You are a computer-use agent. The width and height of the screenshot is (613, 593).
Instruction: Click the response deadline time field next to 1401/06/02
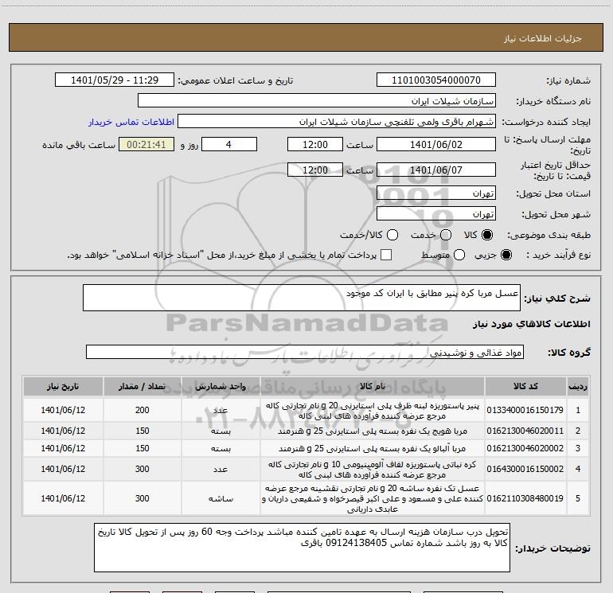pyautogui.click(x=314, y=145)
